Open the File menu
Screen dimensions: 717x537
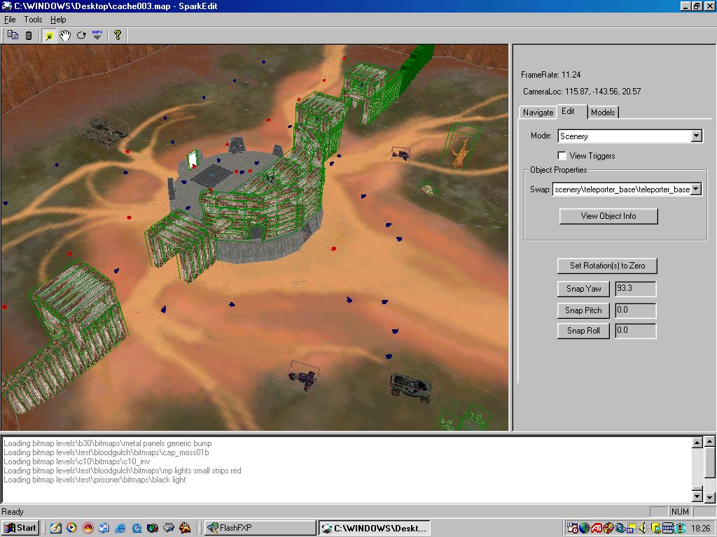tap(10, 20)
